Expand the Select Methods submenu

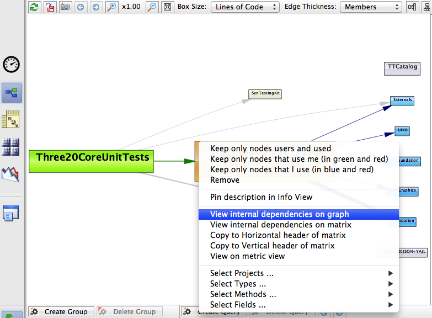point(298,294)
